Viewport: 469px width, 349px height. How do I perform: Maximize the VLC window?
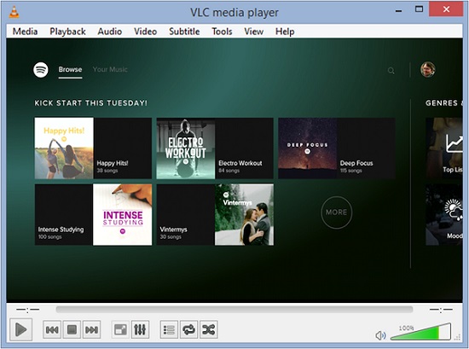tap(419, 9)
